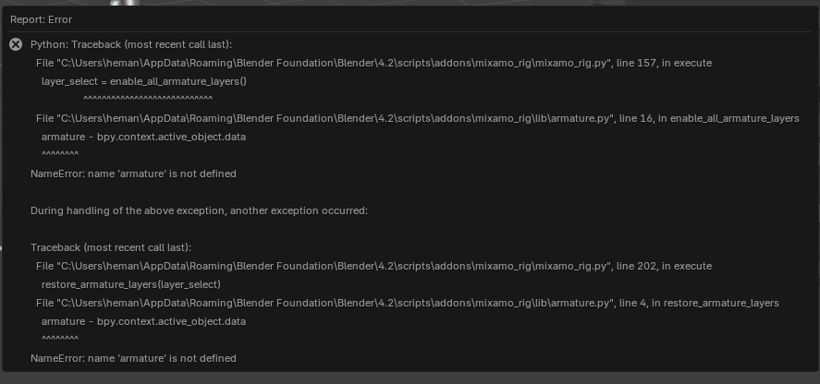Click the mixamo_rig.py line 202 file entry
This screenshot has height=384, width=820.
pos(373,266)
